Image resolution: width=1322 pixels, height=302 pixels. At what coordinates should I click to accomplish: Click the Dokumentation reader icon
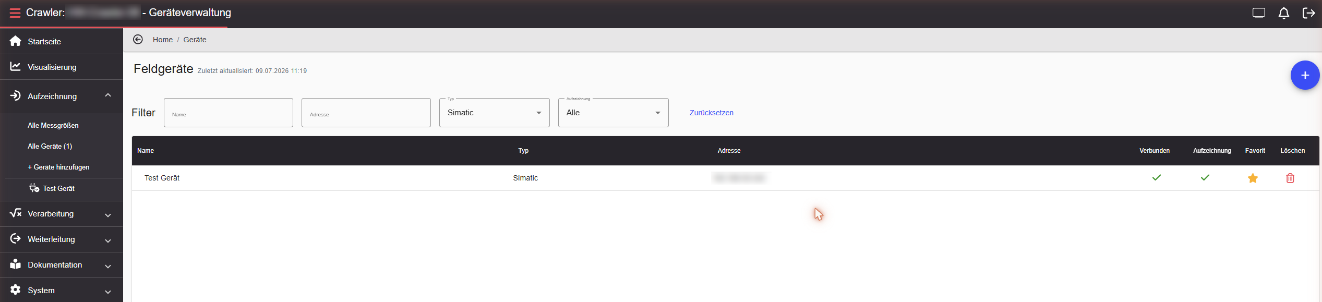click(16, 264)
